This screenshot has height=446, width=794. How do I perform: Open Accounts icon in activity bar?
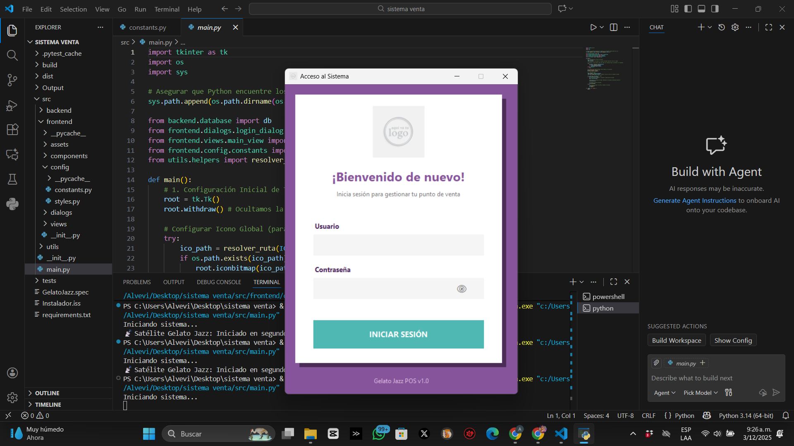pos(12,373)
